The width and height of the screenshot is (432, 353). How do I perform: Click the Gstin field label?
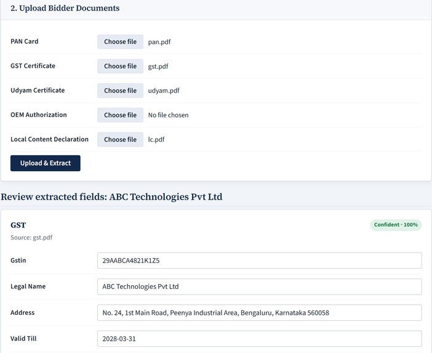(18, 261)
